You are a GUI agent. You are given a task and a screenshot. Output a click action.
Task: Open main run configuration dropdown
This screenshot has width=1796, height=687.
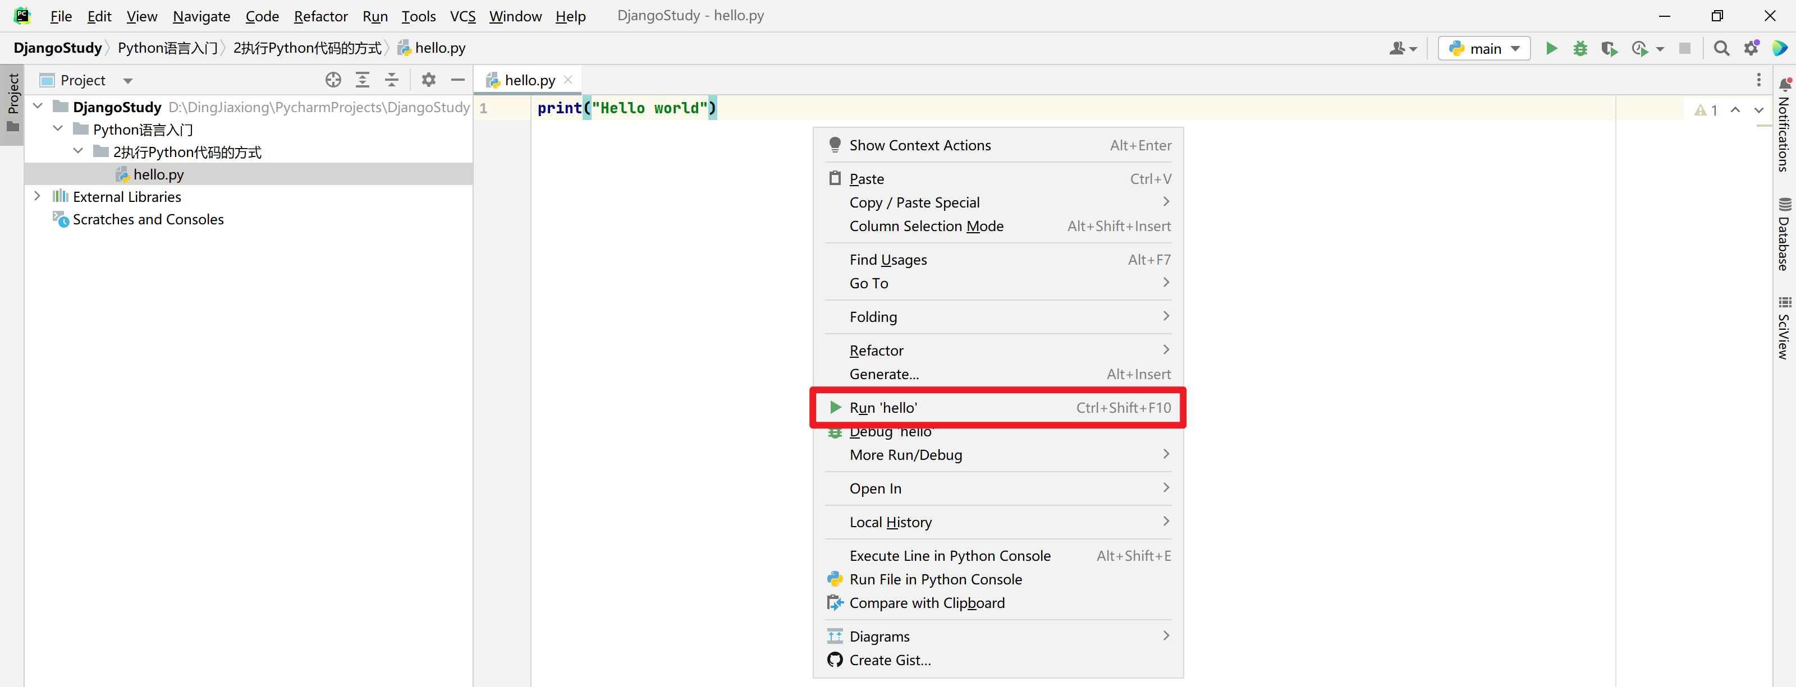coord(1485,48)
